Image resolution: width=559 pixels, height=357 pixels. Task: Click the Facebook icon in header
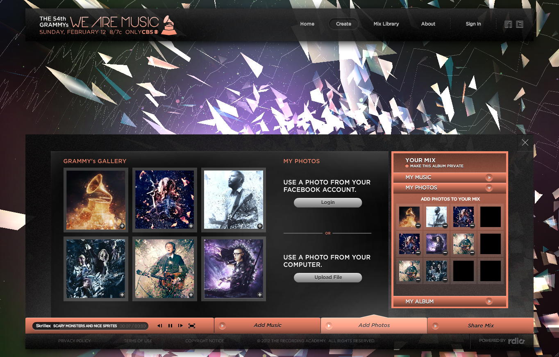(508, 24)
